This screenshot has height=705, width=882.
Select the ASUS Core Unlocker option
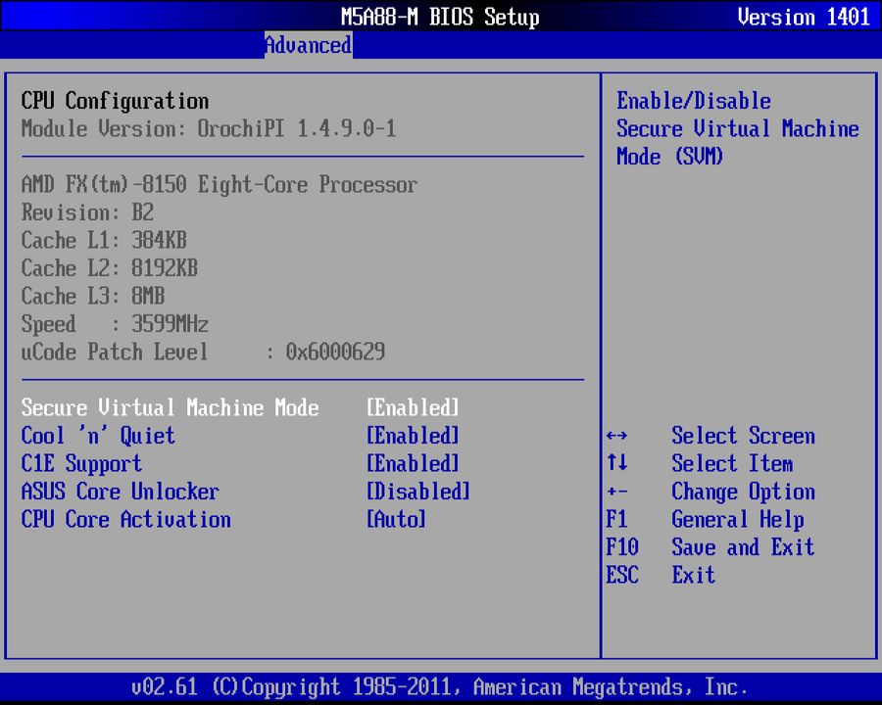(120, 492)
